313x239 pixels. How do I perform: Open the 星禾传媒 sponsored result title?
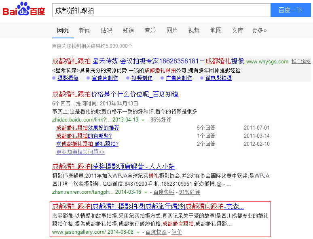[x=148, y=61]
